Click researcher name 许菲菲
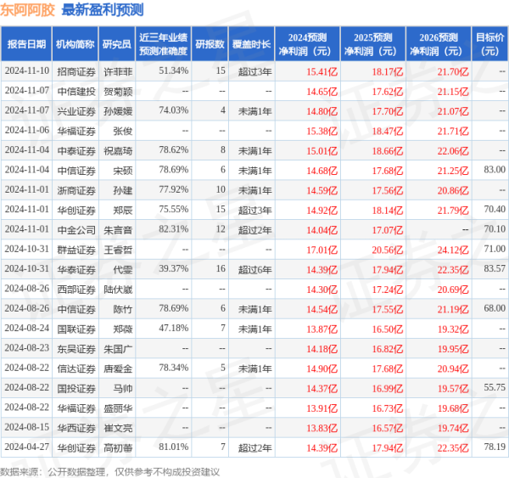Viewport: 509px width, 478px height. coord(118,71)
